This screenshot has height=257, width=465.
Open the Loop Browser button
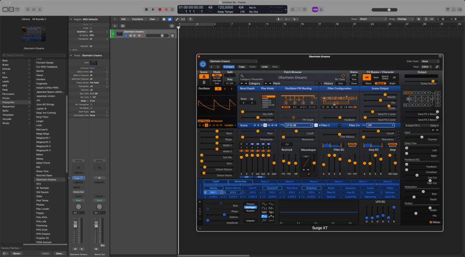[x=453, y=10]
